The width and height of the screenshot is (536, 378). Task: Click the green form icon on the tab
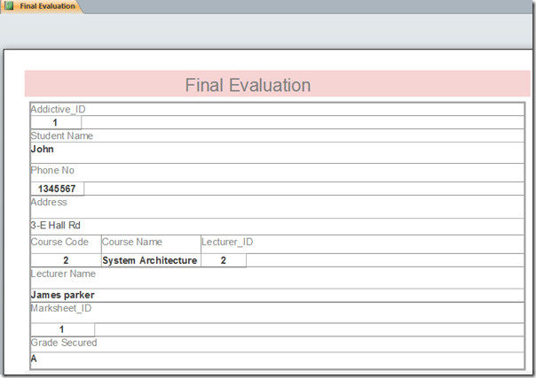(9, 6)
